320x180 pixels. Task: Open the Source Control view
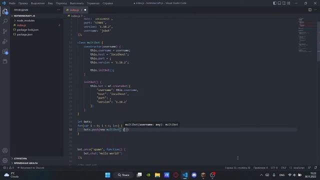tap(5, 31)
